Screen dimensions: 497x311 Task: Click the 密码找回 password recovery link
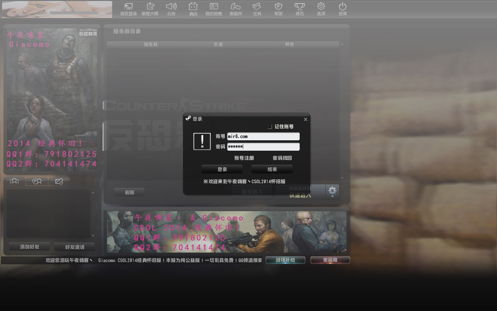tap(282, 158)
